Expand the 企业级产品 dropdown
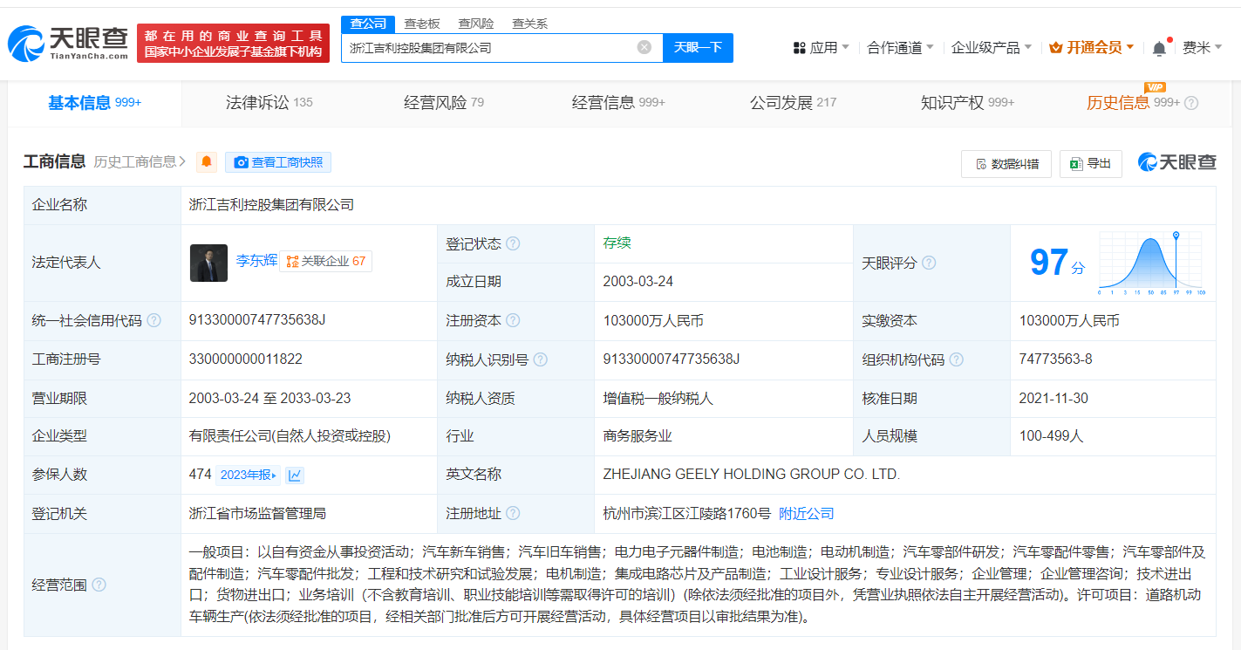Screen dimensions: 1241x650 tap(991, 47)
